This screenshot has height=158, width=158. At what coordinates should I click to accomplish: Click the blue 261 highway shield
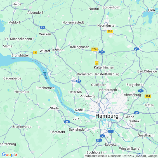tap(98, 140)
